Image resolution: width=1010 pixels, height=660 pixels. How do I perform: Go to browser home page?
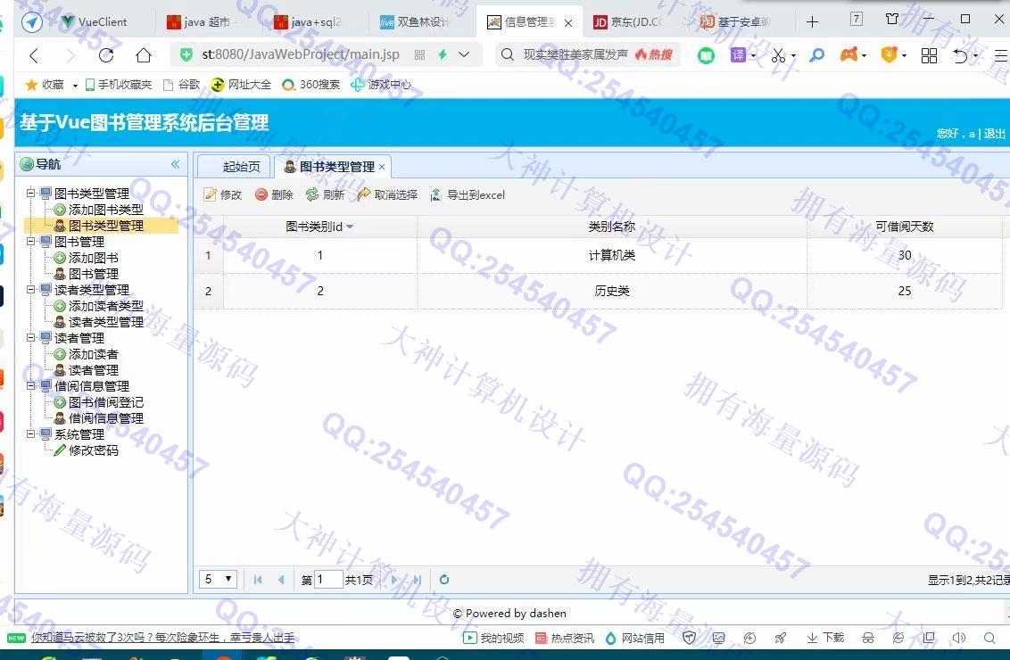[144, 55]
